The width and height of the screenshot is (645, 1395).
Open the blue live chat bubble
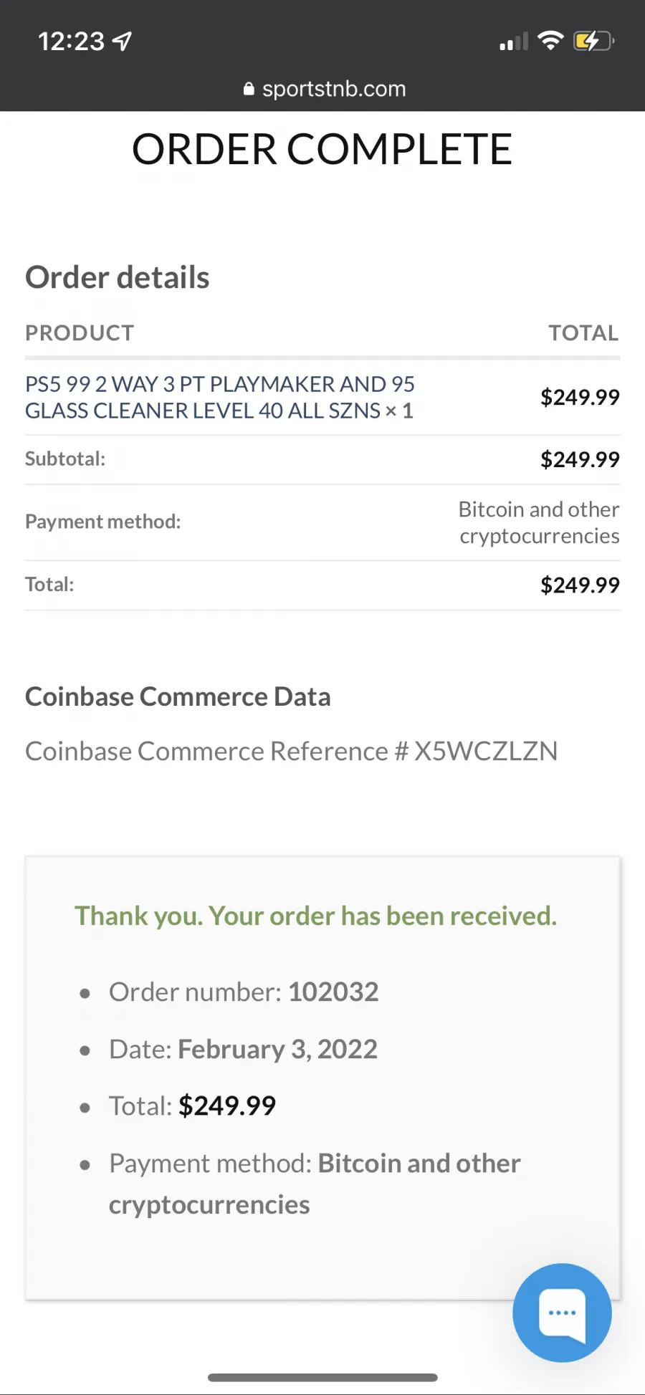562,1313
